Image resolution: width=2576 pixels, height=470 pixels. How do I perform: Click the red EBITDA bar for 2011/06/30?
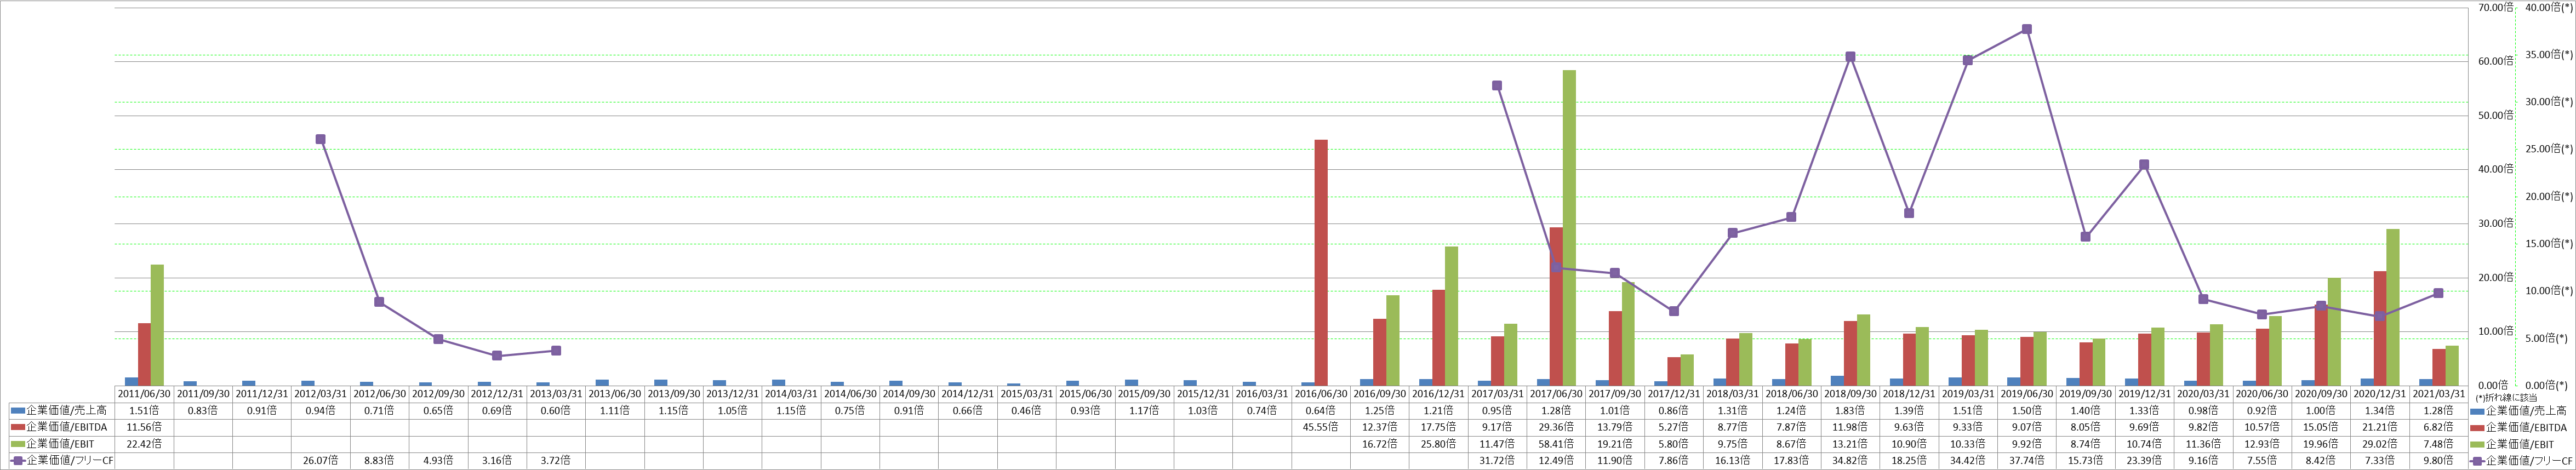point(144,355)
